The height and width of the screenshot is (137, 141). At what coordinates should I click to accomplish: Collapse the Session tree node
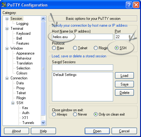pos(7,19)
